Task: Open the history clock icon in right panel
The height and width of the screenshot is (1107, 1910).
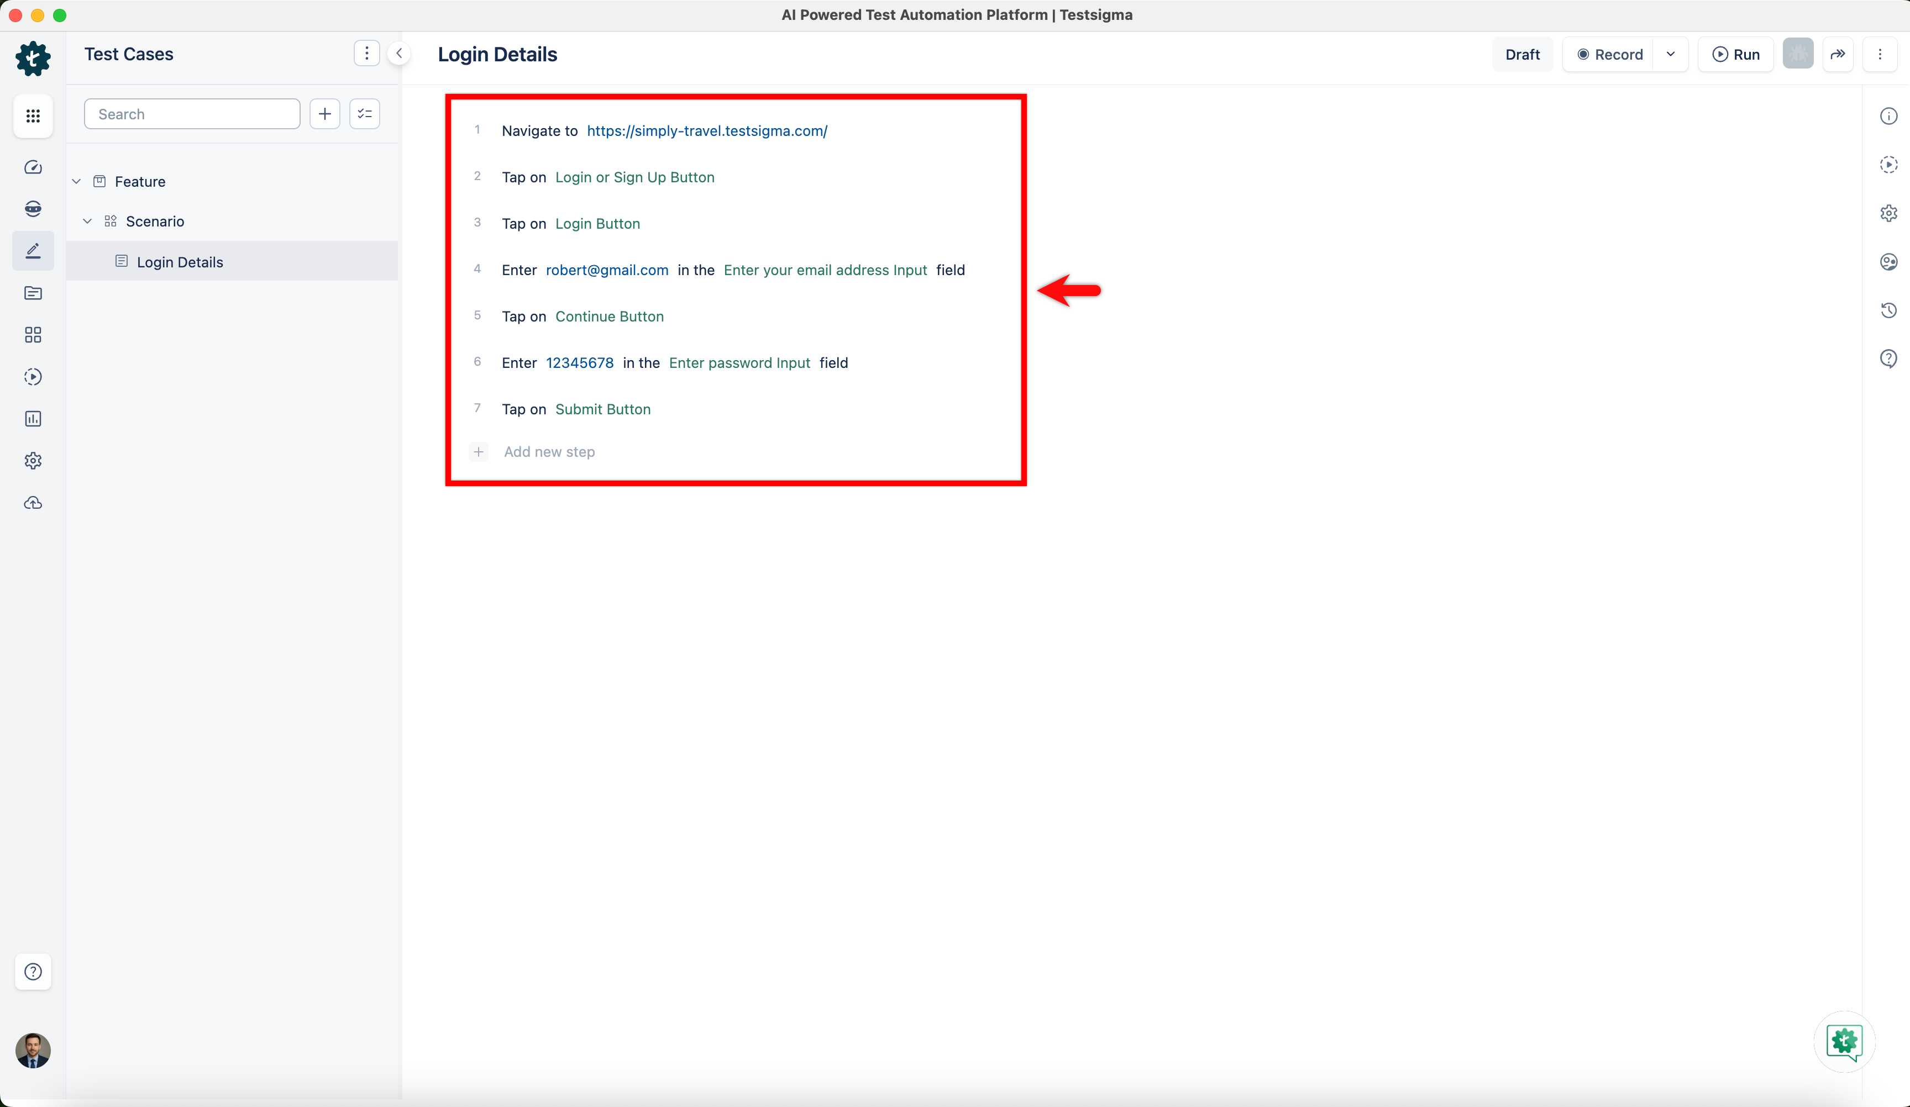Action: tap(1888, 310)
